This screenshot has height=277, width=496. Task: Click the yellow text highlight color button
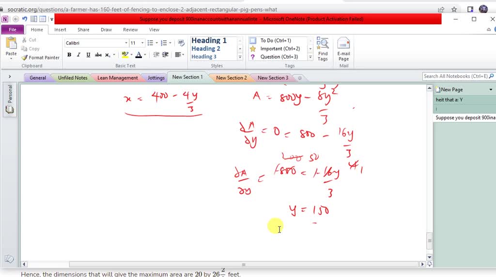click(124, 55)
